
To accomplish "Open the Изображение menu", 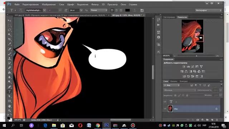I will [49, 5].
